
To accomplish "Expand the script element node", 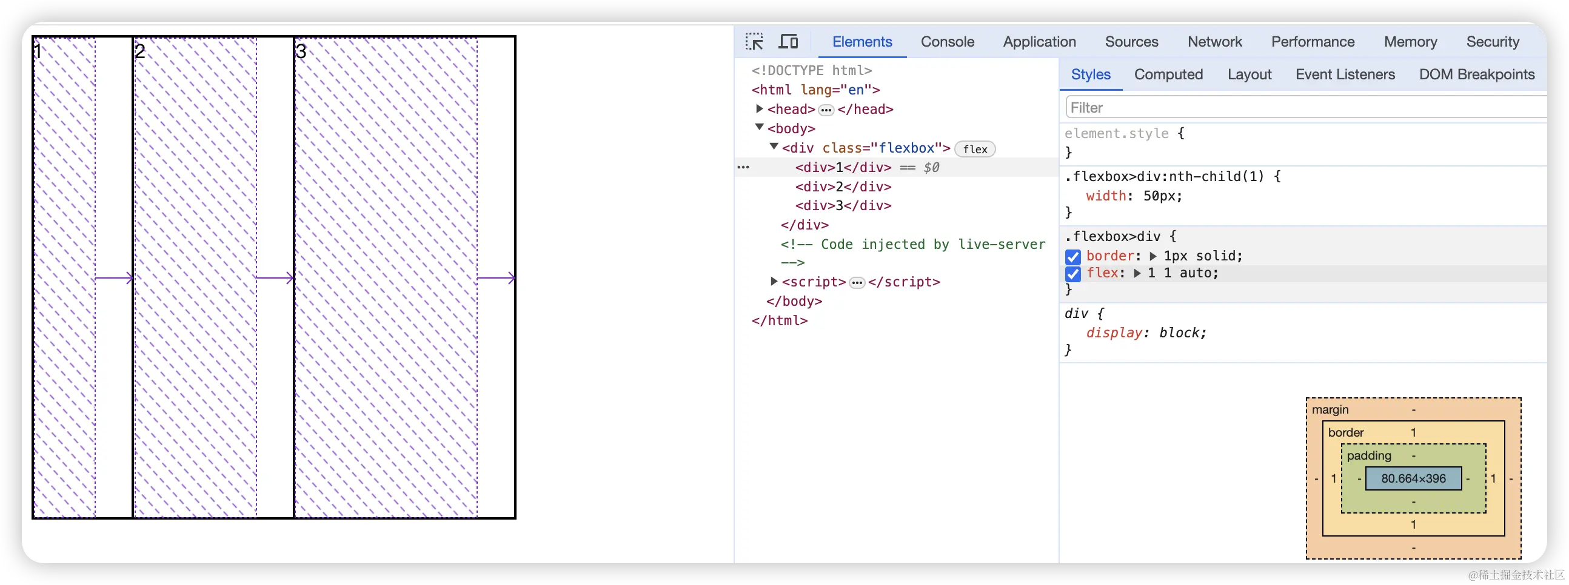I will click(774, 282).
